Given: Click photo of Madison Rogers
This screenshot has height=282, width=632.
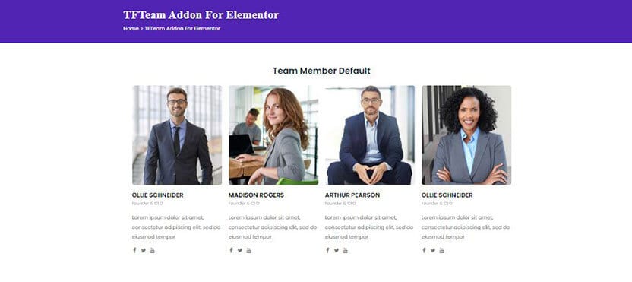Looking at the screenshot, I should 273,135.
